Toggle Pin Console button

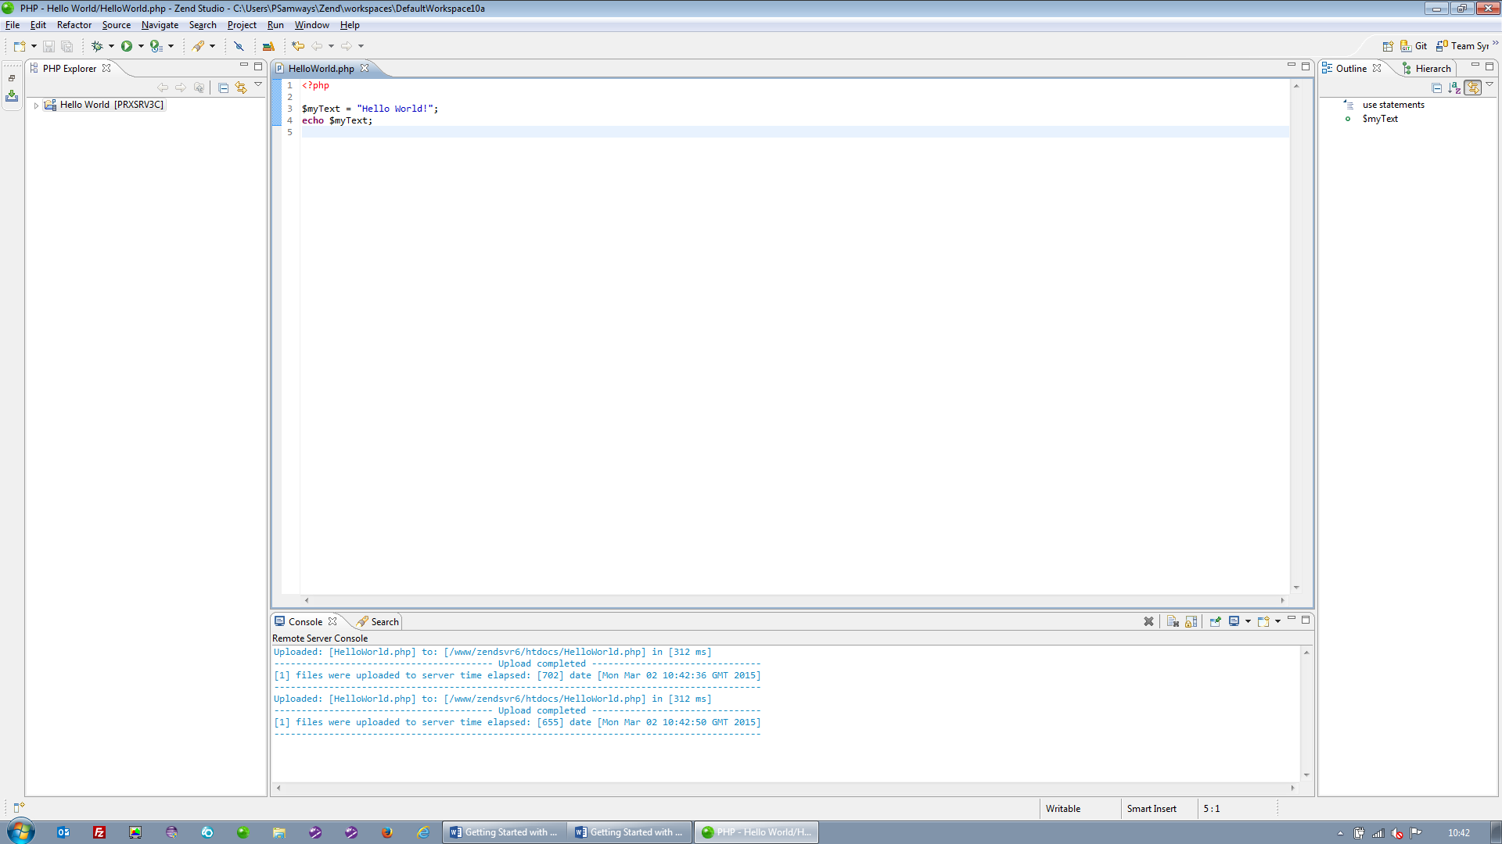(x=1215, y=621)
